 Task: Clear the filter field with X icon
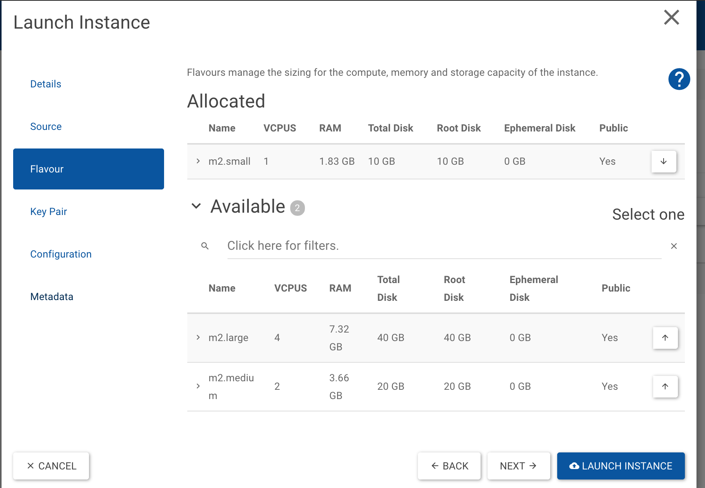coord(674,246)
